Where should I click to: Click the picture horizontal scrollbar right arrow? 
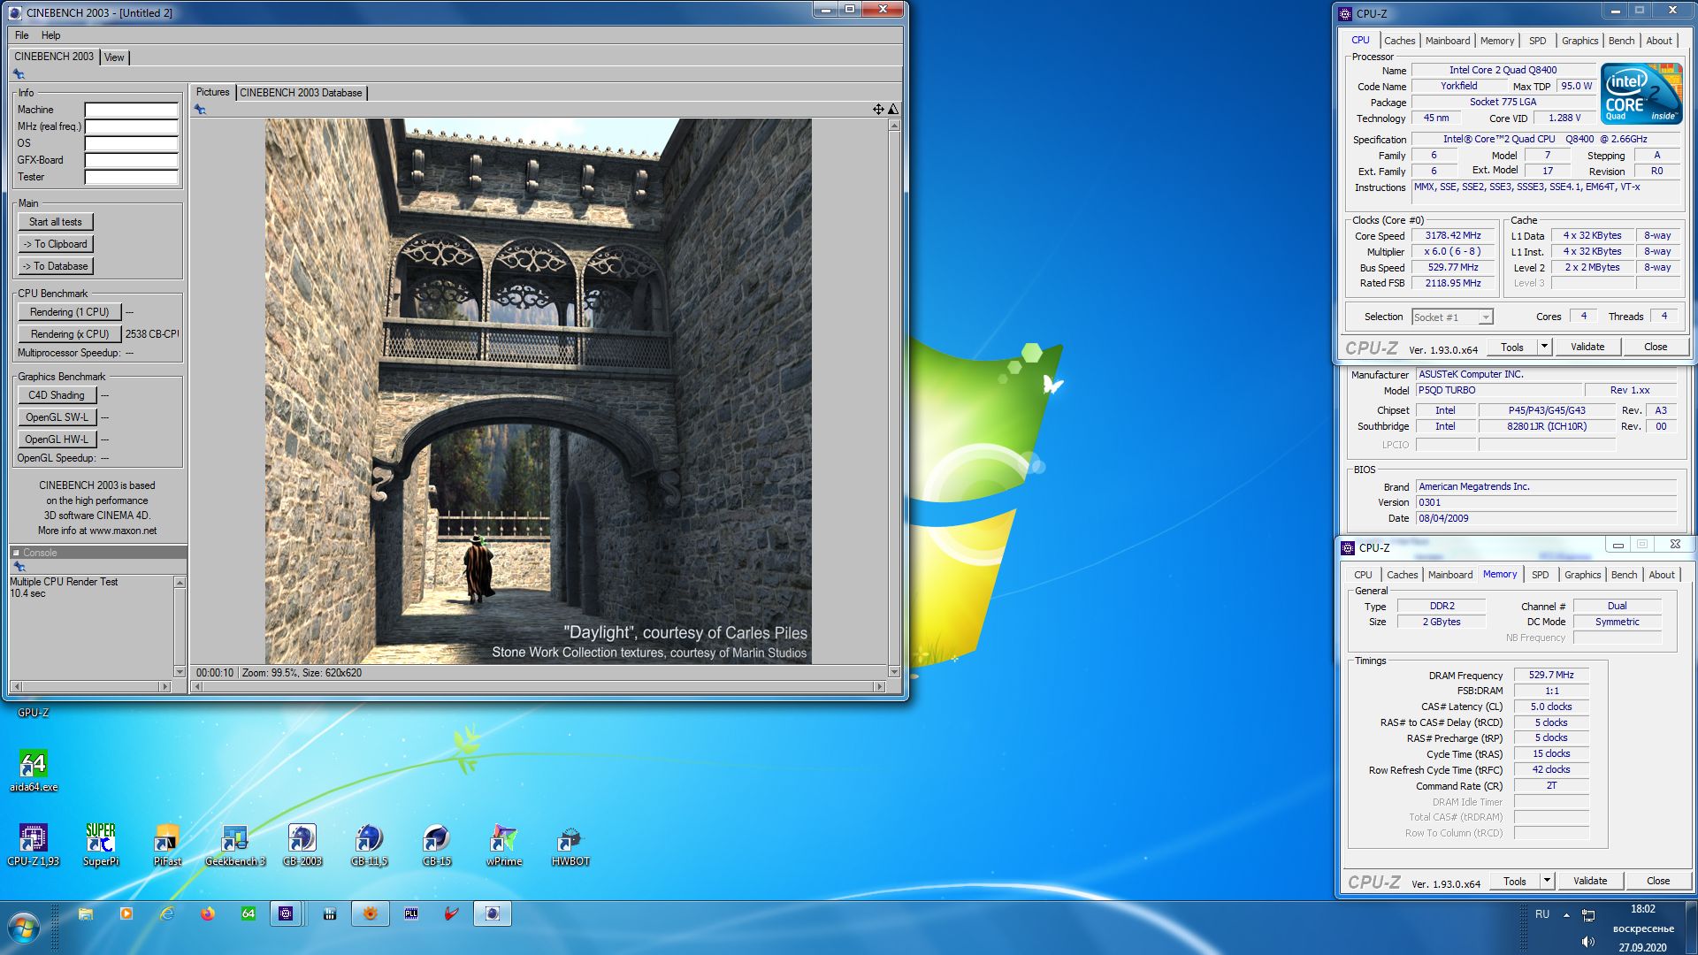pyautogui.click(x=879, y=687)
